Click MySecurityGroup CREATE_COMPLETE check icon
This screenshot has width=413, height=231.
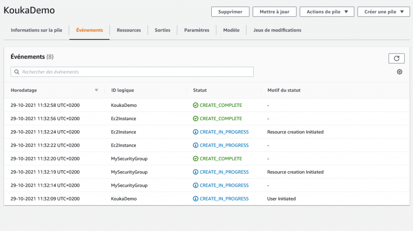pos(196,158)
